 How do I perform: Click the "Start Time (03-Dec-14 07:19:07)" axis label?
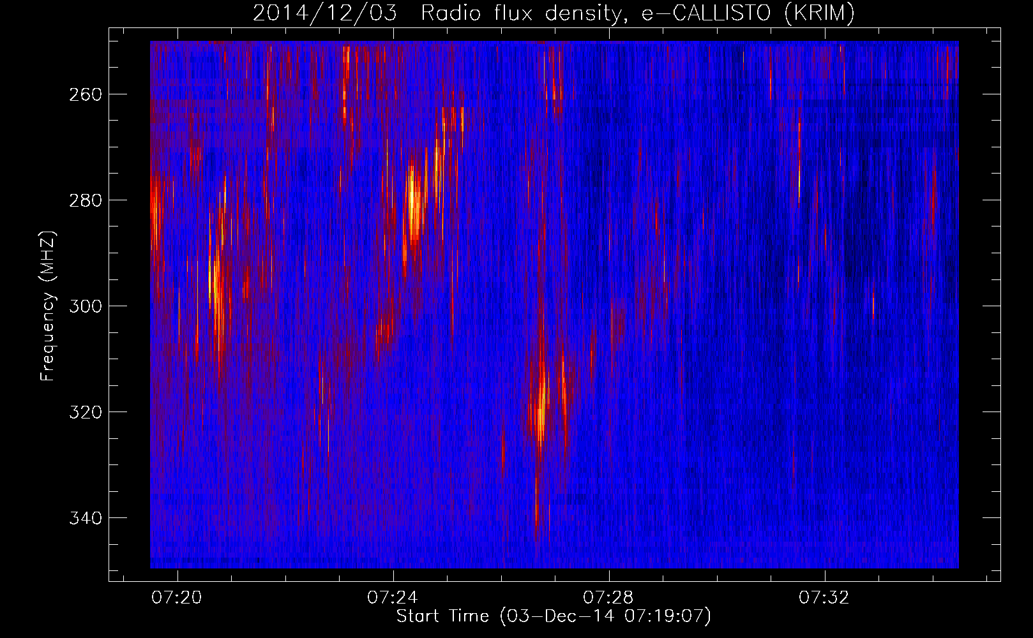[554, 616]
